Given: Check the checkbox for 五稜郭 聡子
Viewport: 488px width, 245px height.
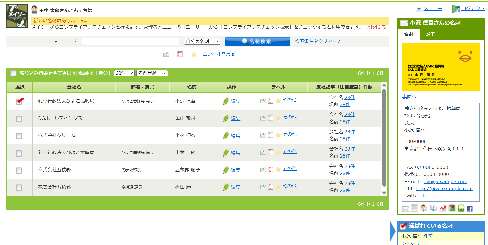Looking at the screenshot, I should pos(19,170).
